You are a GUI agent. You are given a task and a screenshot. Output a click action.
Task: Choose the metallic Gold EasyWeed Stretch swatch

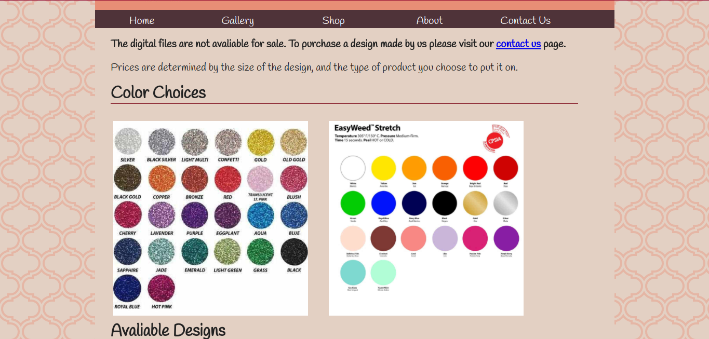475,204
